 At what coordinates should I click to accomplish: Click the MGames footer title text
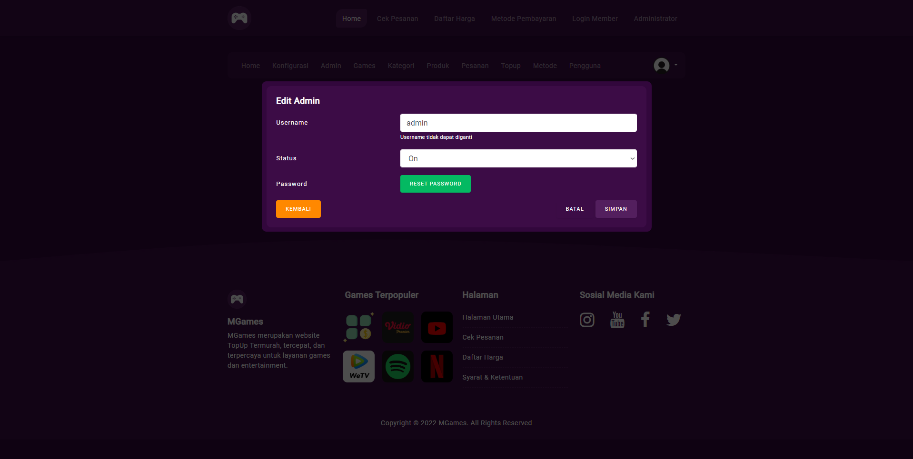[x=245, y=322]
